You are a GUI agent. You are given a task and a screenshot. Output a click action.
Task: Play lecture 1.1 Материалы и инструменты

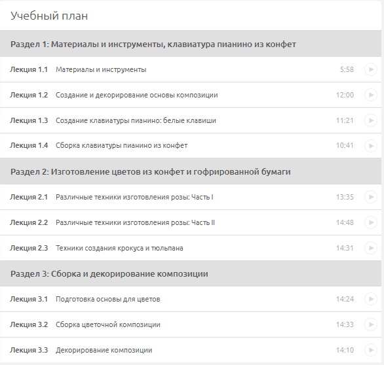click(x=371, y=69)
